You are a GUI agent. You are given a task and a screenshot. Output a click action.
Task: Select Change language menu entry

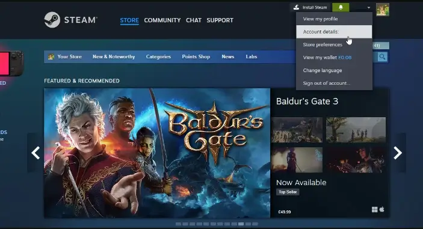pyautogui.click(x=334, y=70)
